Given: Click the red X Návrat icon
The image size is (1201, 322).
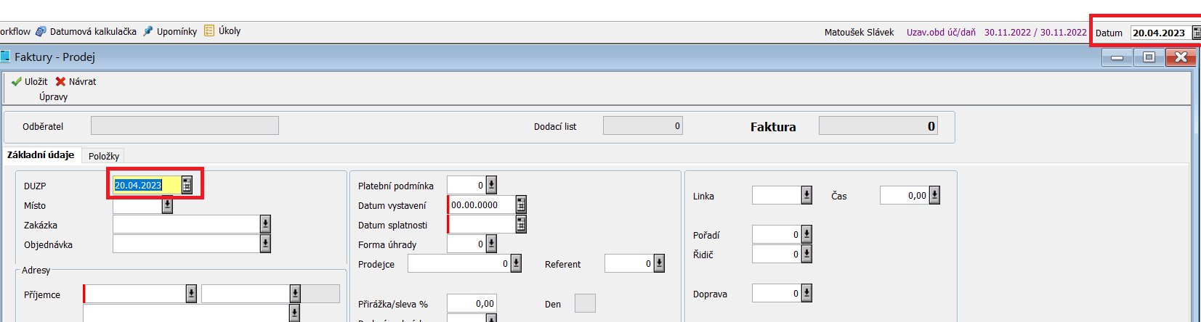Looking at the screenshot, I should tap(60, 81).
